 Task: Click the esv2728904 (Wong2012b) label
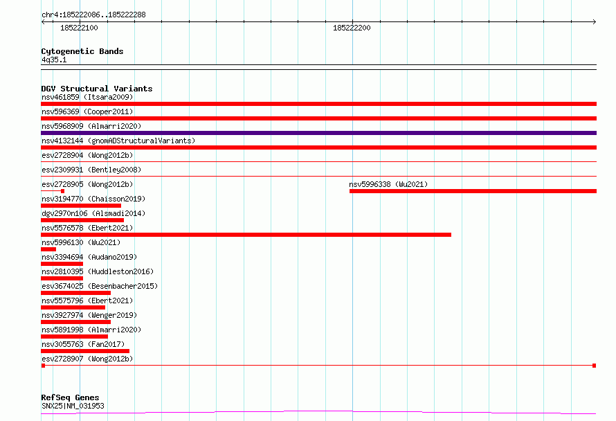[87, 155]
